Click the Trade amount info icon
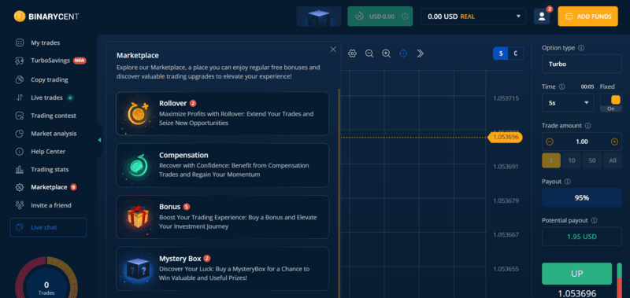The width and height of the screenshot is (630, 298). click(x=587, y=126)
